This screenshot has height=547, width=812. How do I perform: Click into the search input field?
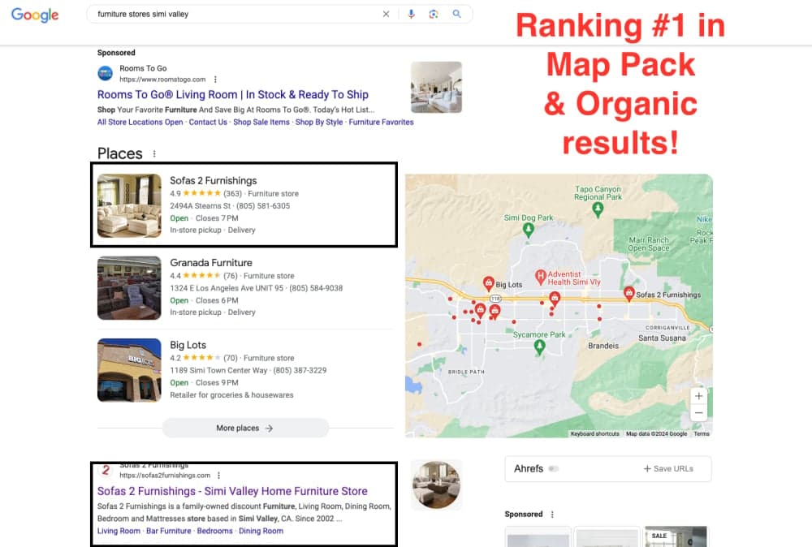point(235,14)
